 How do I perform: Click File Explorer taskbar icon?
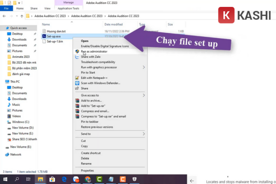pyautogui.click(x=40, y=179)
